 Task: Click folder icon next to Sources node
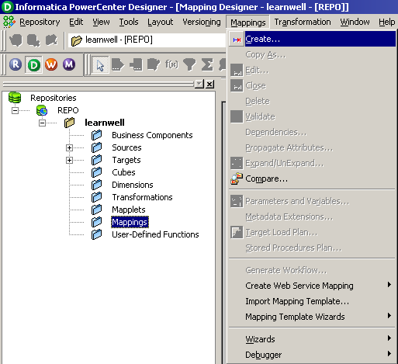tap(96, 147)
